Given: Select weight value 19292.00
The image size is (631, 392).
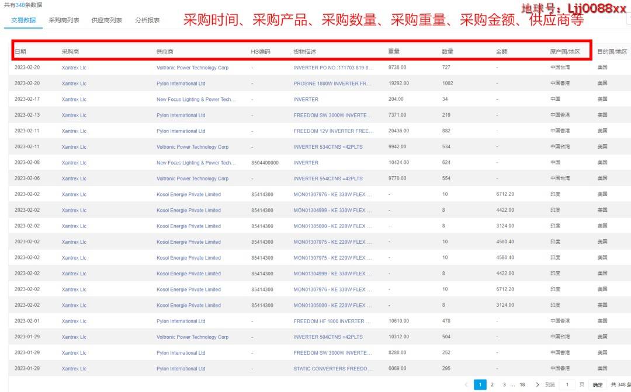Looking at the screenshot, I should 398,83.
